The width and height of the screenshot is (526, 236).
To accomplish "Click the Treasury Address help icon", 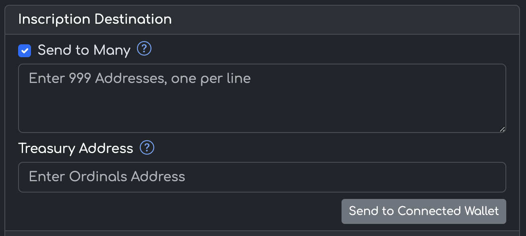I will (x=147, y=147).
